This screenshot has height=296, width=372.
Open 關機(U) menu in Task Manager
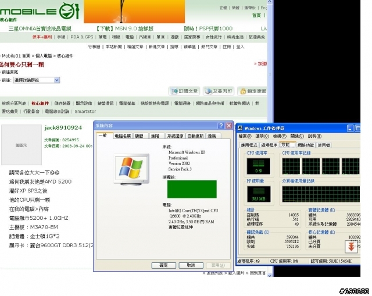click(297, 136)
